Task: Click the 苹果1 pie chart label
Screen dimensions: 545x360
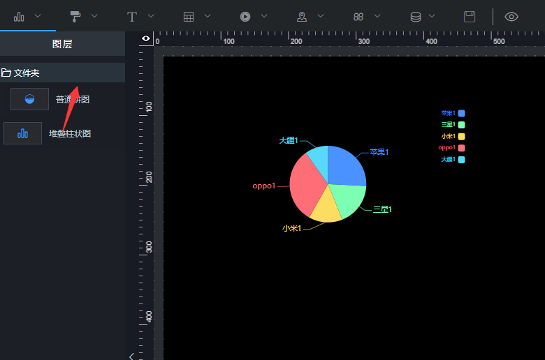Action: pos(379,152)
